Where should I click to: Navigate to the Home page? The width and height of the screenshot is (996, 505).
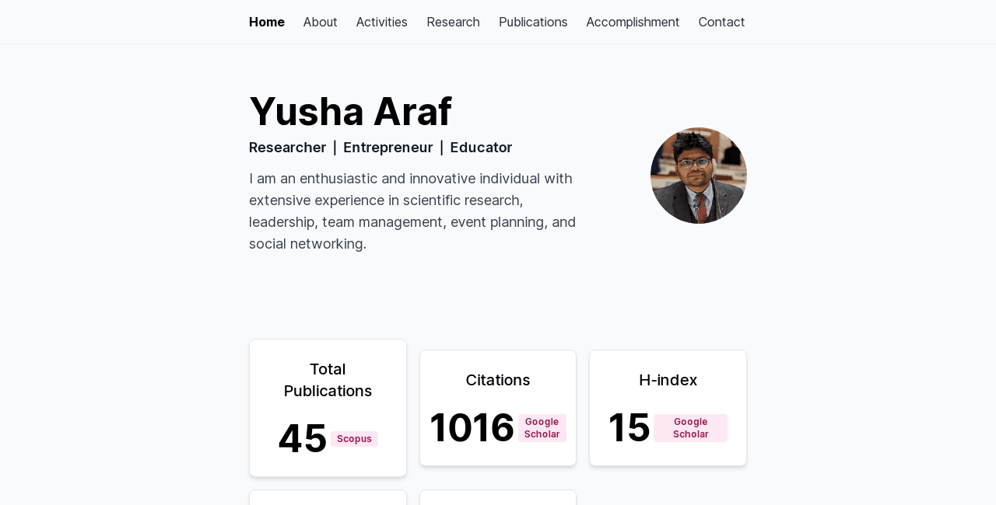coord(266,21)
